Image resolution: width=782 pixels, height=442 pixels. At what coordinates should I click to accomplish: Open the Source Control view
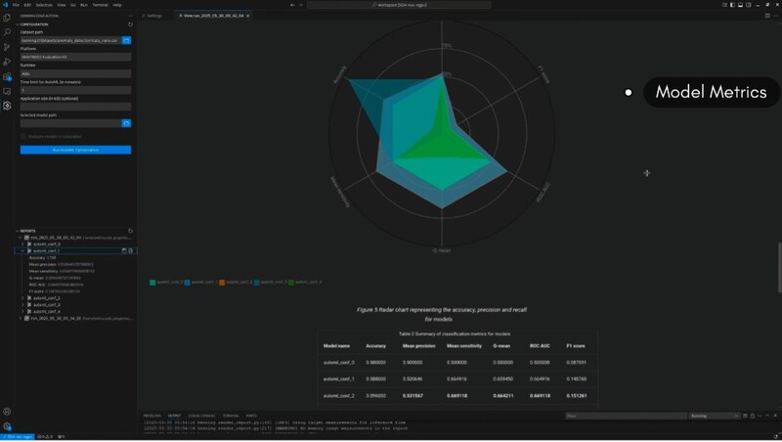coord(7,47)
